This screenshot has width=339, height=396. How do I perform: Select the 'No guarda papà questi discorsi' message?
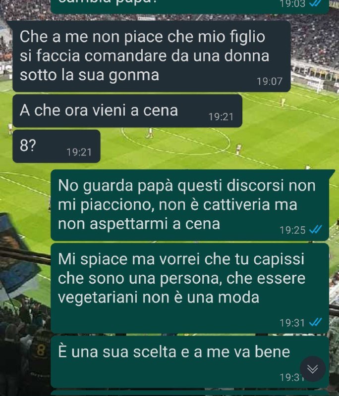click(190, 205)
